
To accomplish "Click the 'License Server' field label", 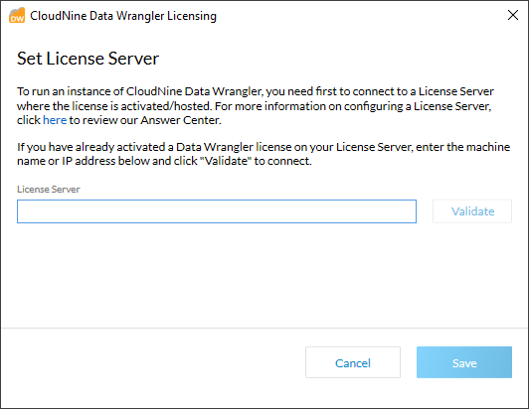I will pyautogui.click(x=49, y=190).
